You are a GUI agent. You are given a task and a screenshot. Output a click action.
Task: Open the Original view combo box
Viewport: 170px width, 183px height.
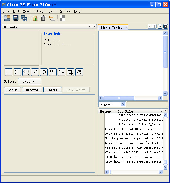(x=112, y=104)
